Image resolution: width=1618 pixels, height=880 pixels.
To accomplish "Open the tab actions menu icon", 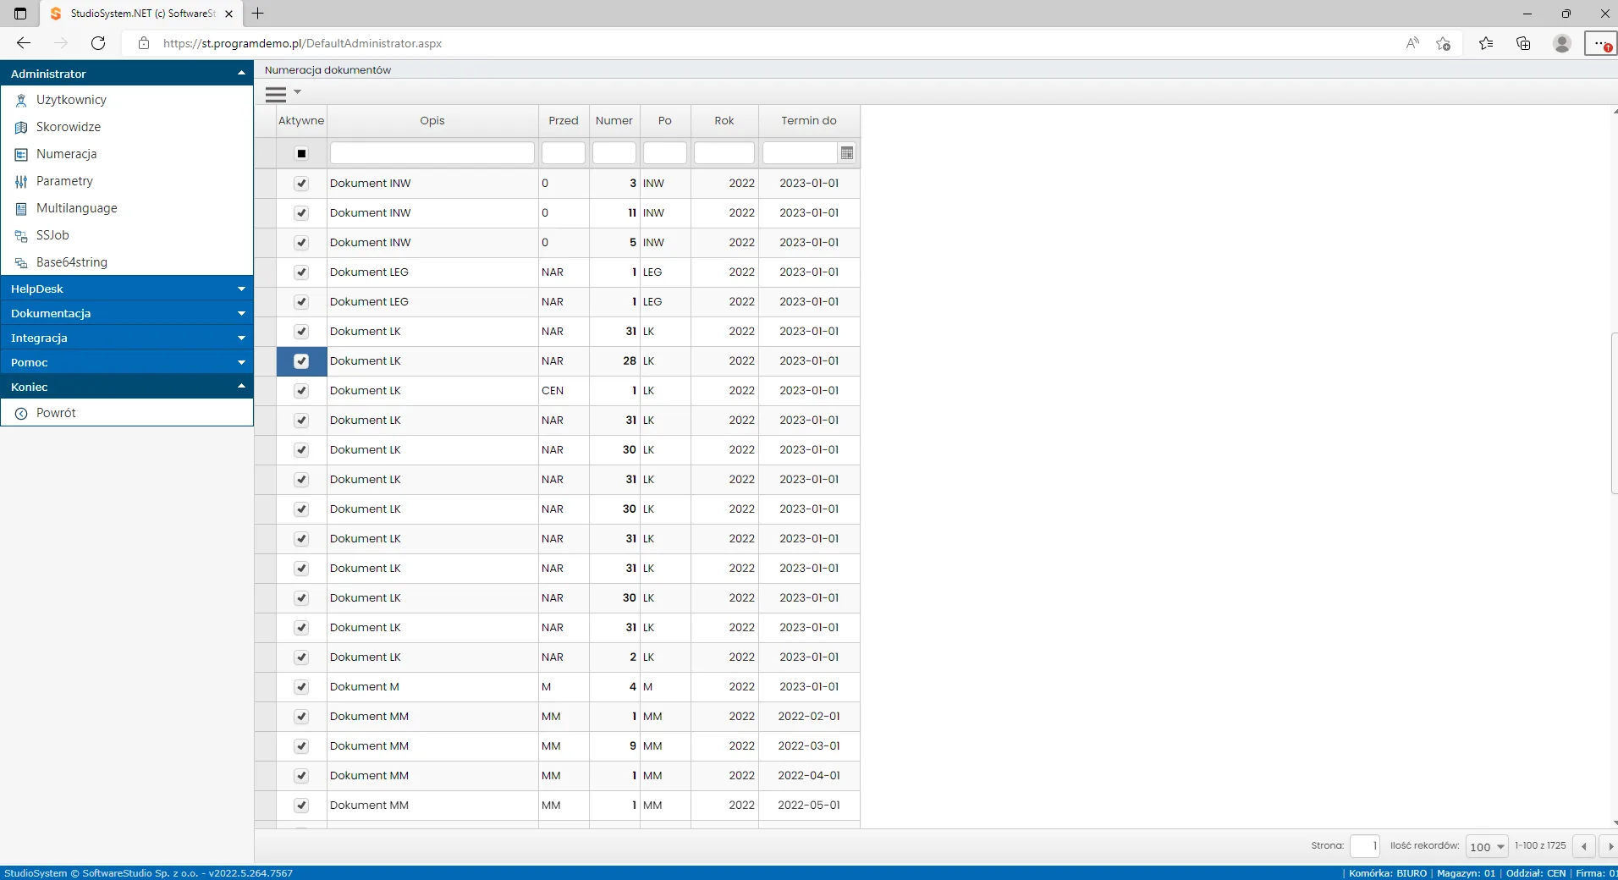I will (20, 14).
